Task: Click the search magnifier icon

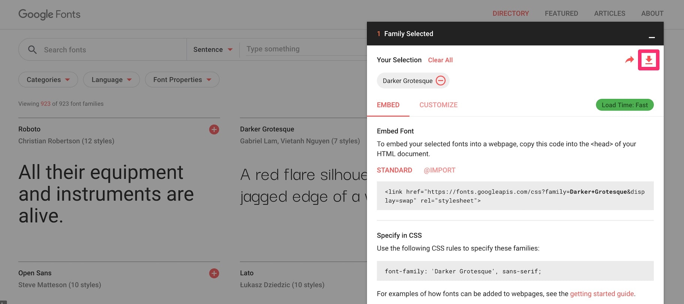Action: (x=32, y=49)
